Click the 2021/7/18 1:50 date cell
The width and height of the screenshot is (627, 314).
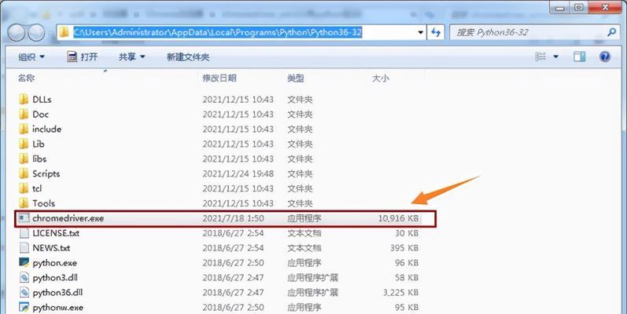tap(233, 218)
